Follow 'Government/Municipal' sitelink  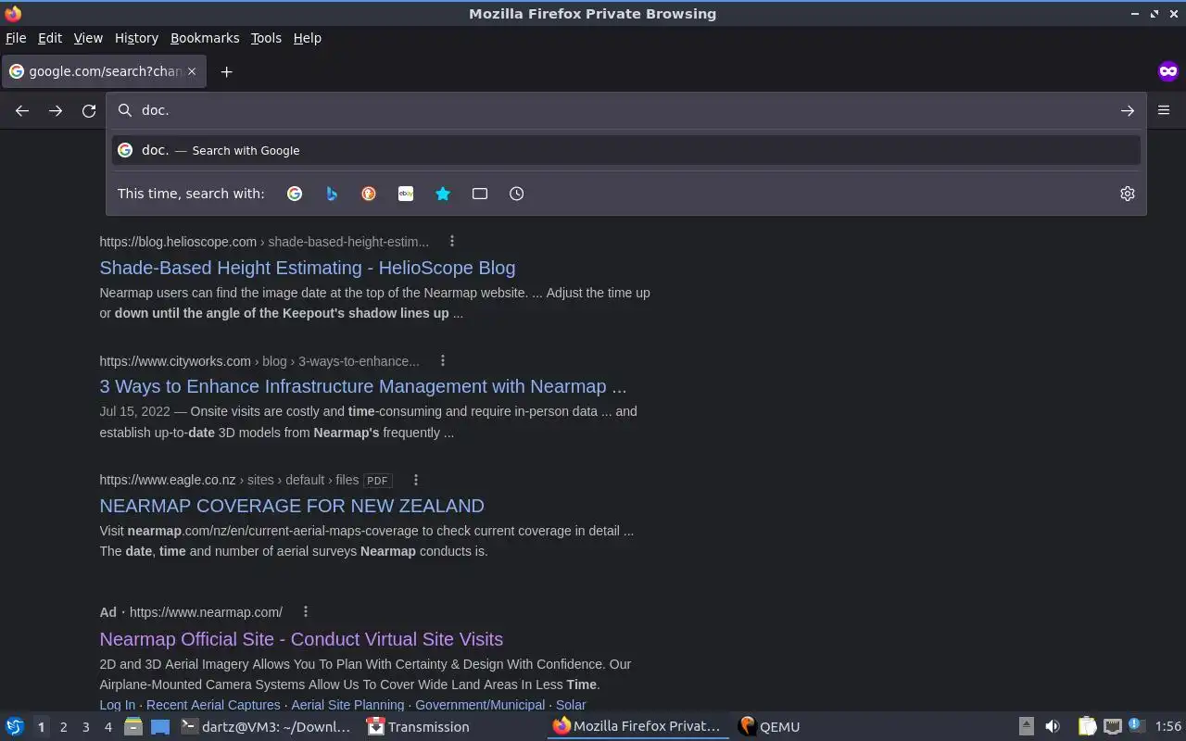480,705
